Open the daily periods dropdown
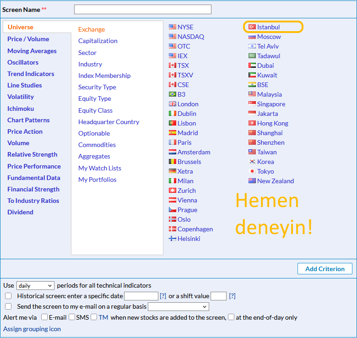 [x=35, y=286]
